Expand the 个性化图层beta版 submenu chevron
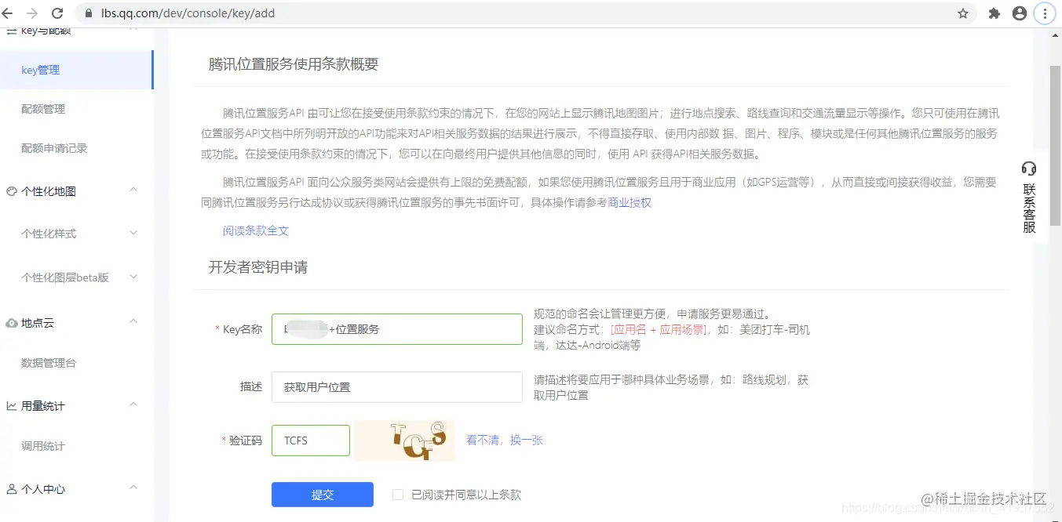 tap(133, 277)
